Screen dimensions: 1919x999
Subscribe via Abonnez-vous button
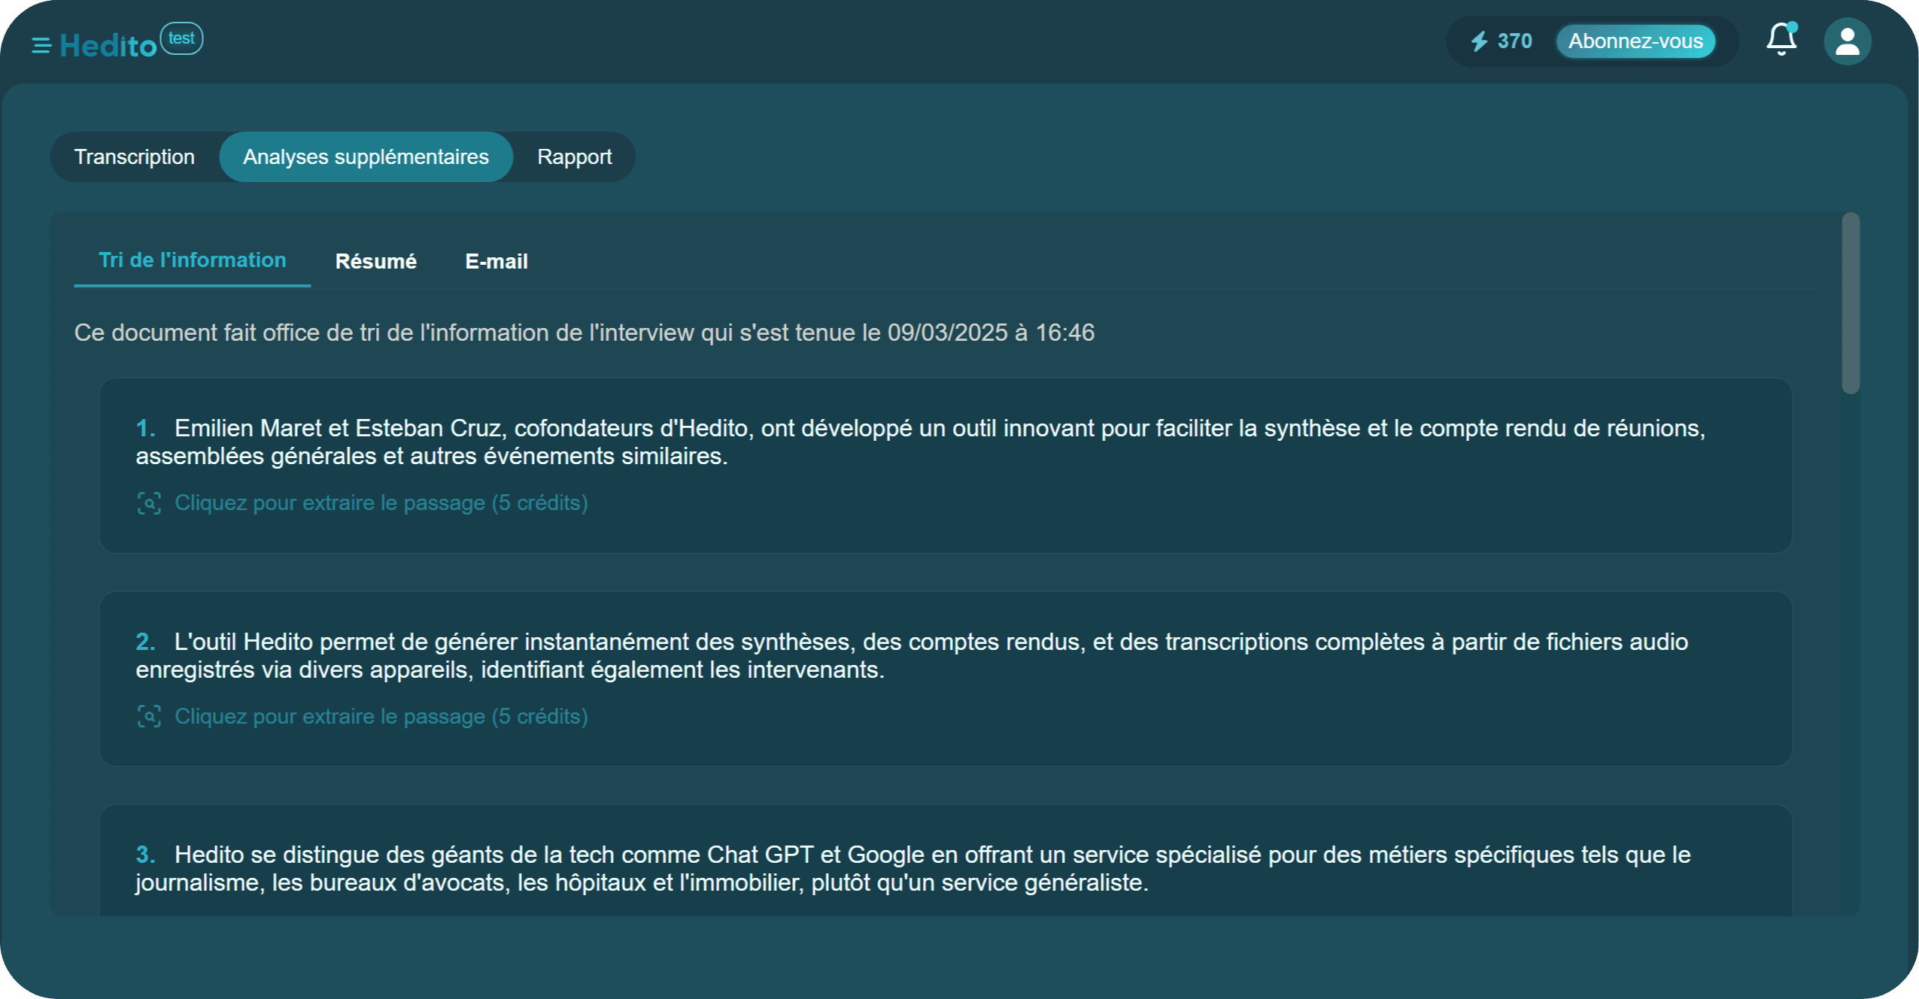click(1635, 41)
